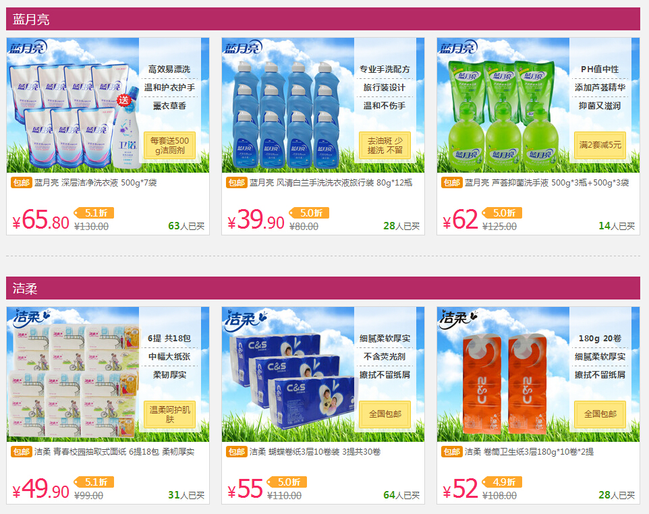Click the 包邮 badge on 卷筒卫生纸 item
The width and height of the screenshot is (649, 514).
452,451
